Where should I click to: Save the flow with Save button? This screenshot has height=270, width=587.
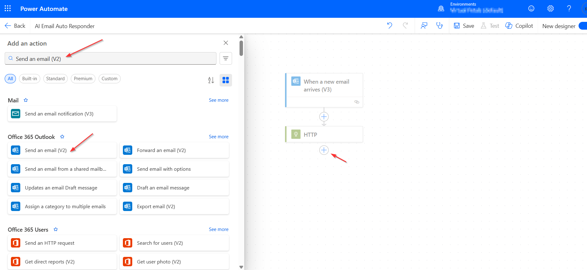(464, 26)
